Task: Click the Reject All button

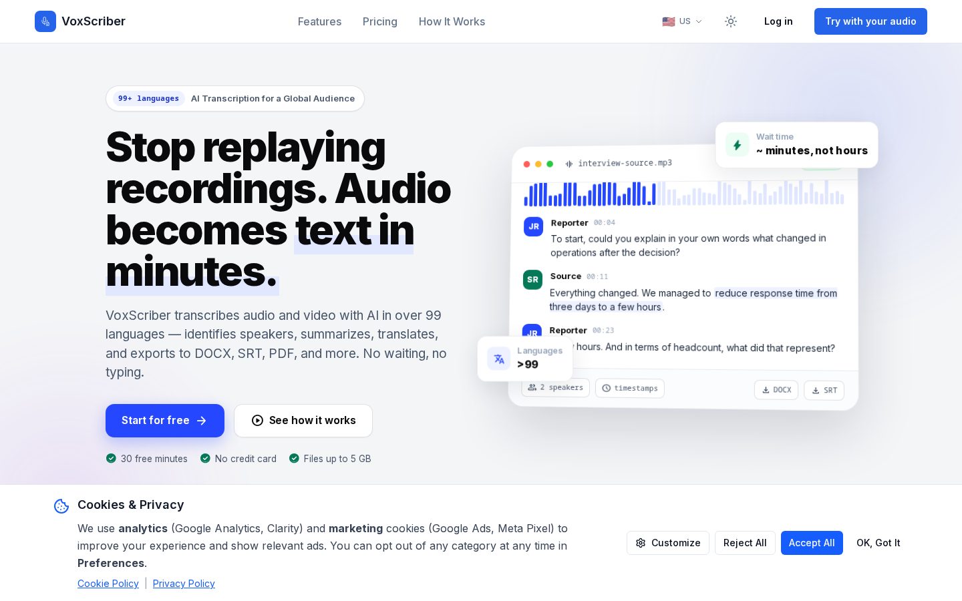Action: (745, 543)
